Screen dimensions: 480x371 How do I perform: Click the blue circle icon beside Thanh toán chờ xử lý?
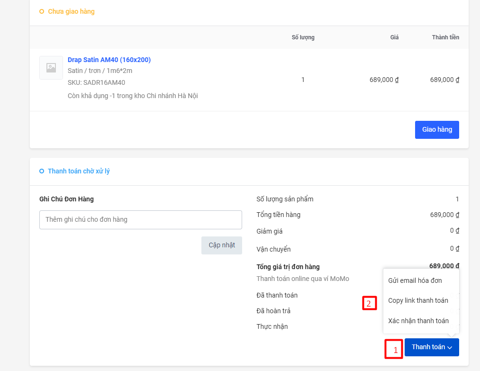coord(42,171)
